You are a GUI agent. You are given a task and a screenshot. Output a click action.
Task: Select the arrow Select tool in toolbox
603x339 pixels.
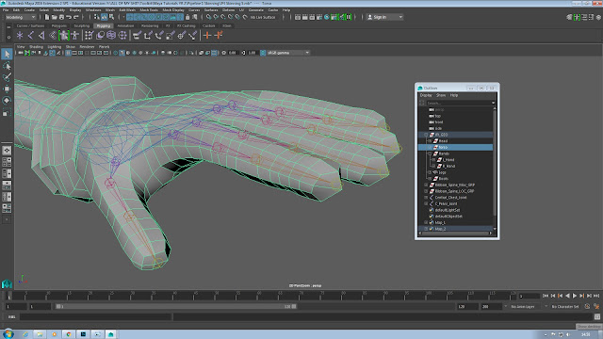pos(7,55)
